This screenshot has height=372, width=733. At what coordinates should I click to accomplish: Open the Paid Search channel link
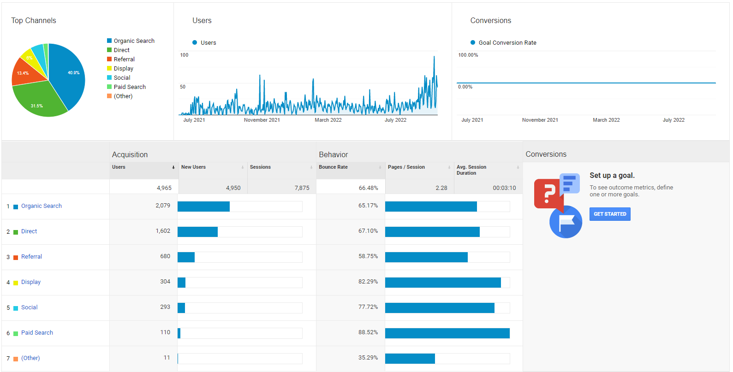(37, 333)
